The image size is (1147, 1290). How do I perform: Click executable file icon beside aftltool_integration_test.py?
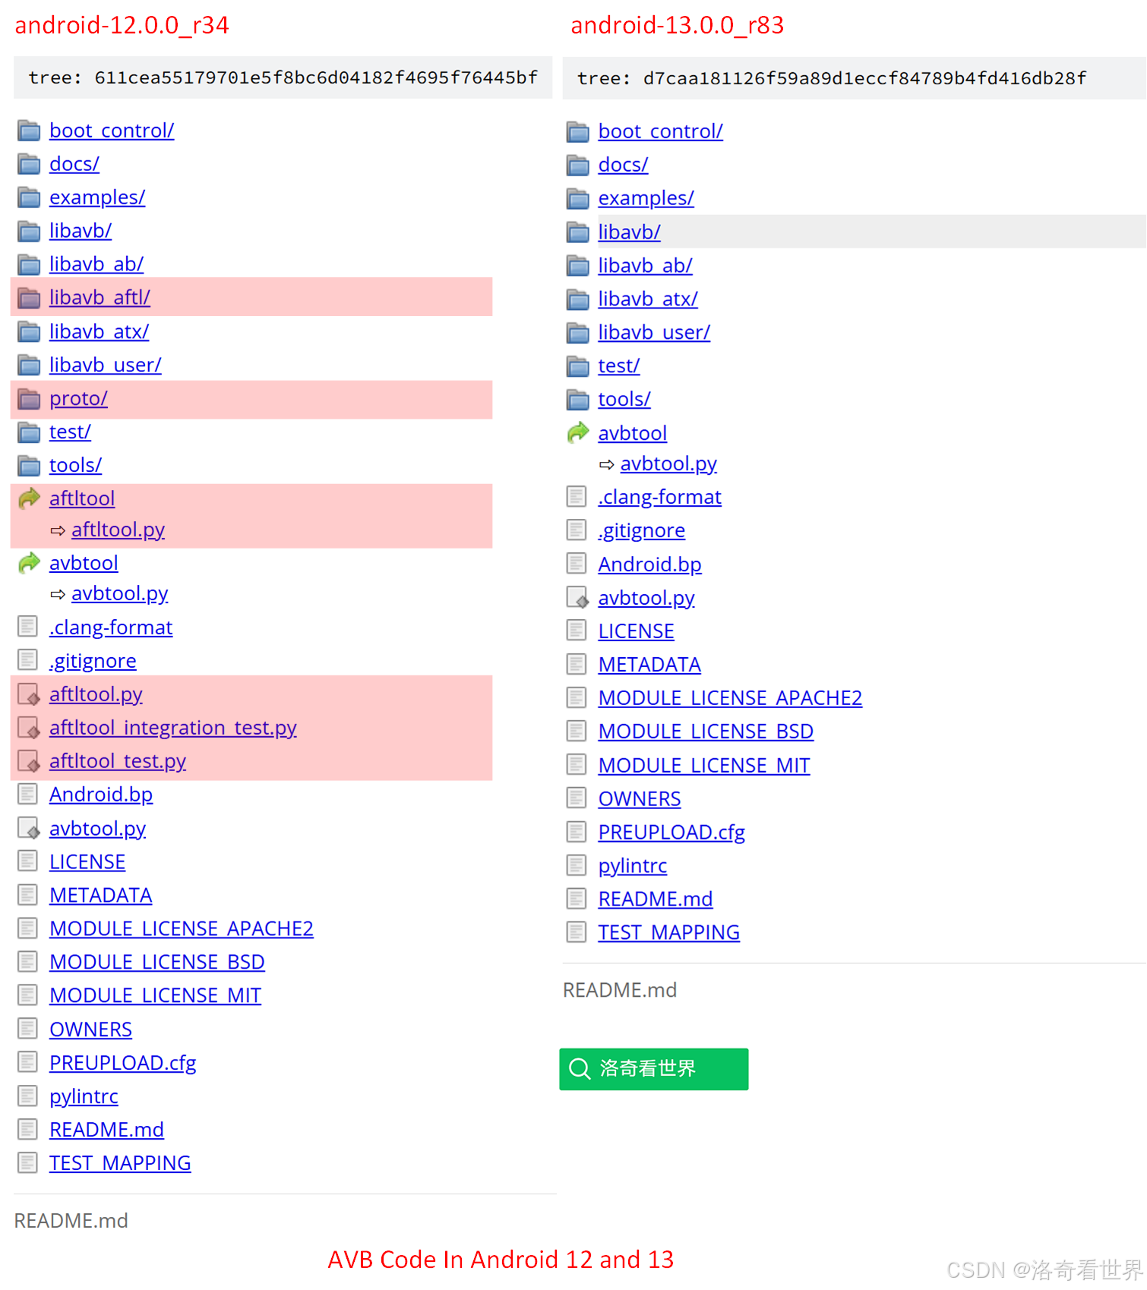click(29, 728)
